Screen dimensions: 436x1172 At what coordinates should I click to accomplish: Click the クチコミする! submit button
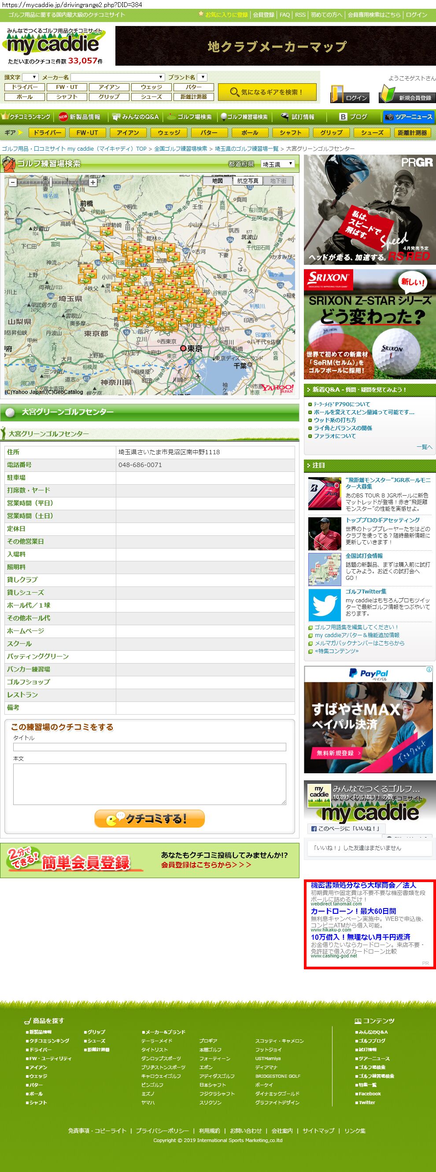pos(150,819)
